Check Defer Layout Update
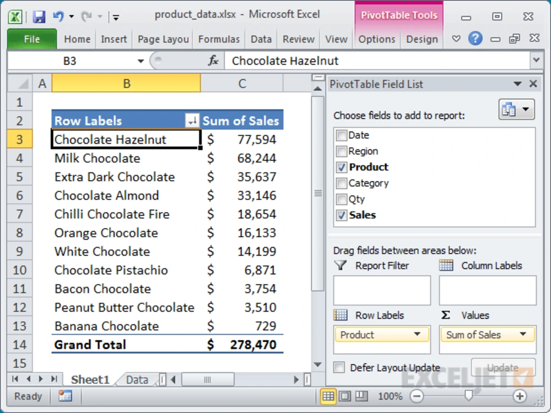This screenshot has width=551, height=413. click(339, 368)
